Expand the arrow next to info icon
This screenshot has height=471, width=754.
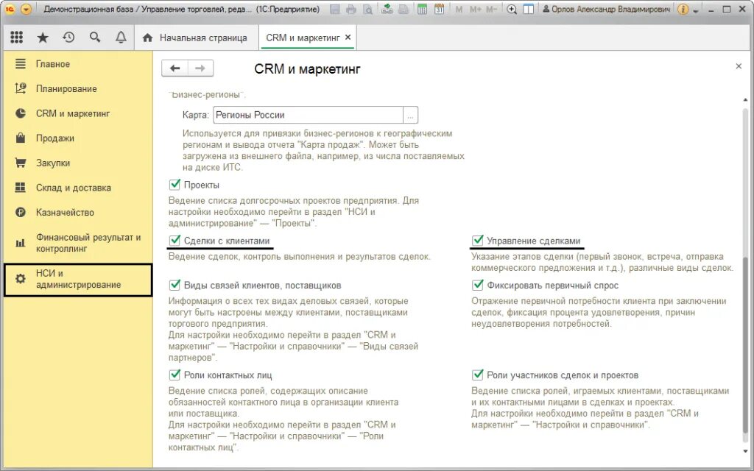coord(696,10)
